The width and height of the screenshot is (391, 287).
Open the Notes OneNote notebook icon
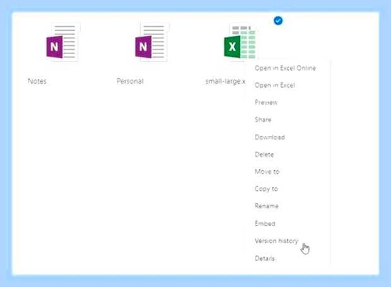coord(63,42)
